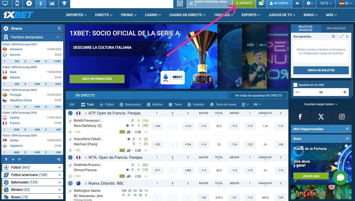Screen dimensions: 355x201
Task: Open the ESPORTS menu
Action: (x=251, y=15)
